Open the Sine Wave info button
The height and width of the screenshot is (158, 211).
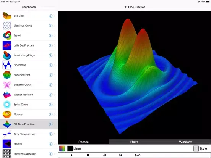click(x=50, y=65)
